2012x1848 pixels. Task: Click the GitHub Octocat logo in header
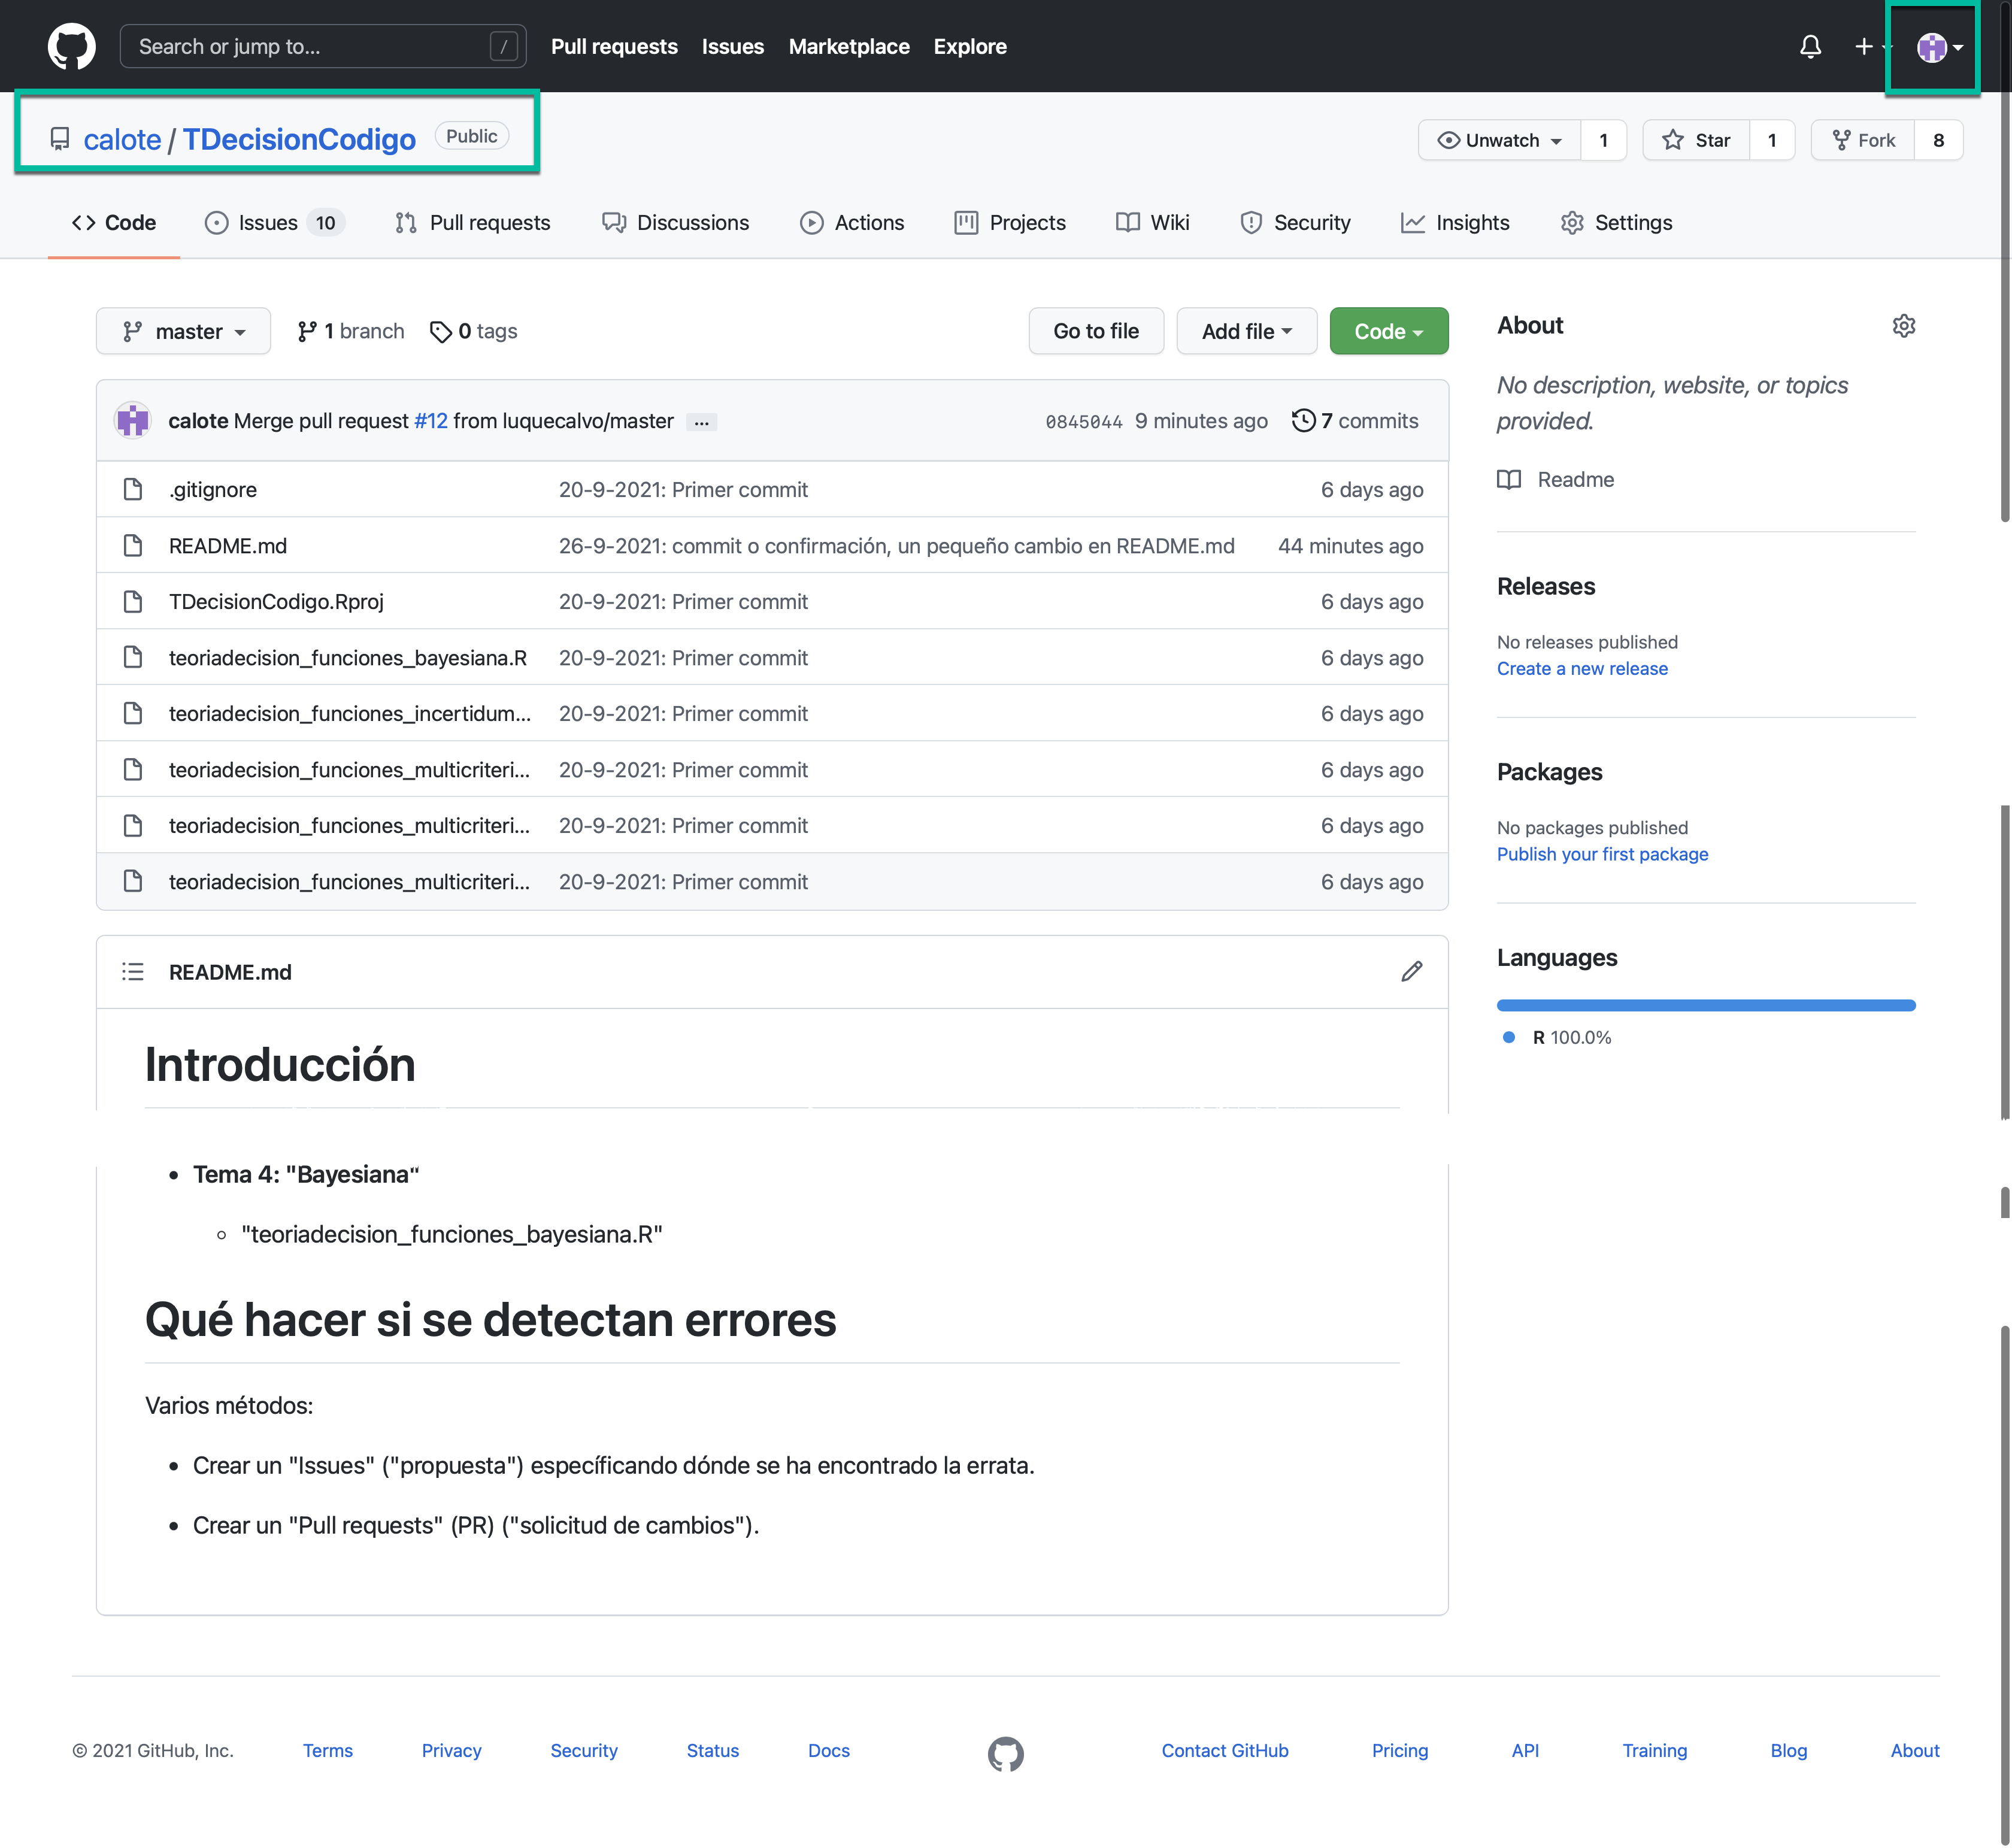(72, 46)
